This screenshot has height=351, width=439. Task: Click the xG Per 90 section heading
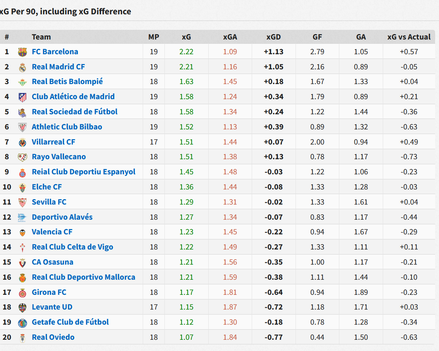coord(66,12)
